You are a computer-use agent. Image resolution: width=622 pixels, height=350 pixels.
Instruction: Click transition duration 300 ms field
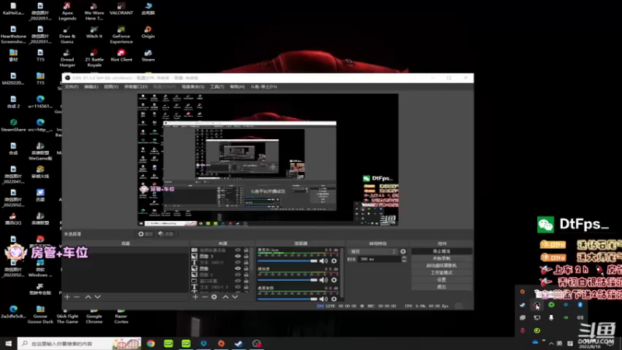(379, 259)
